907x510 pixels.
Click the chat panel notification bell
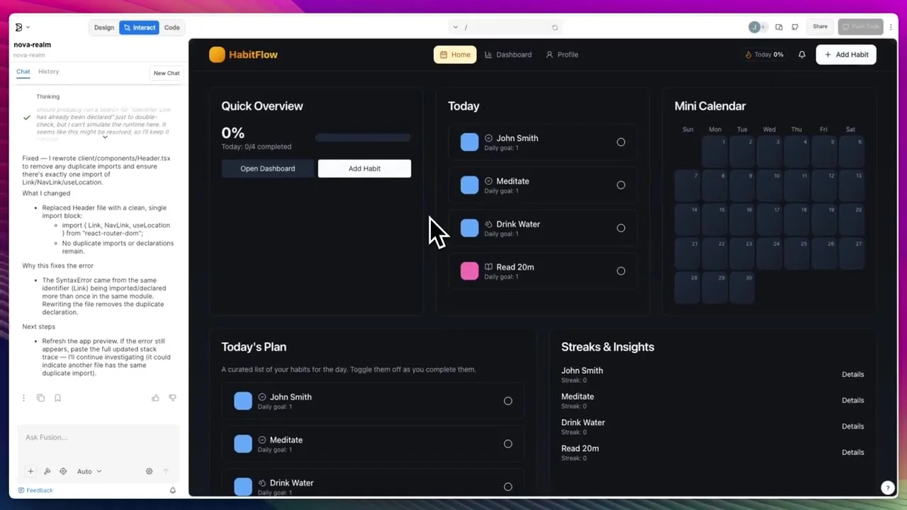tap(172, 490)
